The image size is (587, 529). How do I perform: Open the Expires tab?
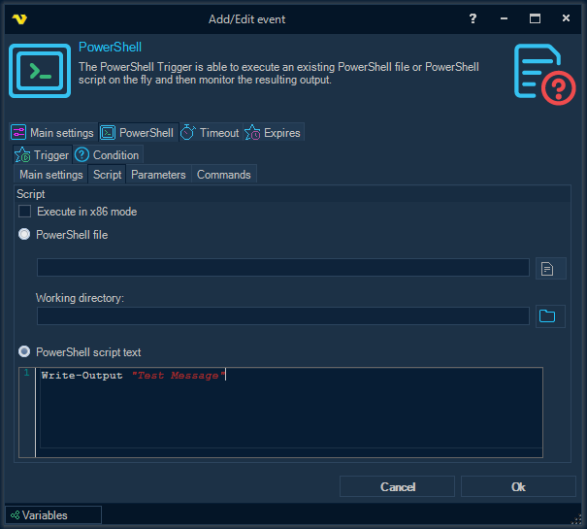pyautogui.click(x=273, y=133)
